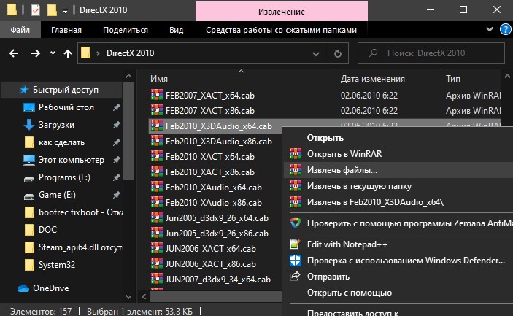Select the file Feb2010_X3DAudio_x86.cab
513x316 pixels.
pyautogui.click(x=218, y=142)
